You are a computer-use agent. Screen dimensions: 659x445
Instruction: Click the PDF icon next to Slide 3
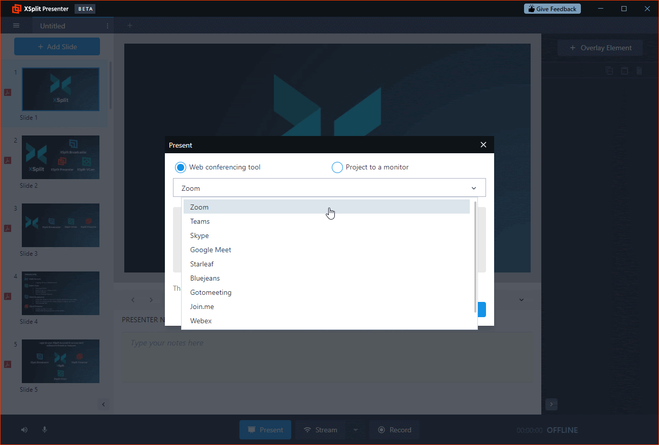point(8,228)
